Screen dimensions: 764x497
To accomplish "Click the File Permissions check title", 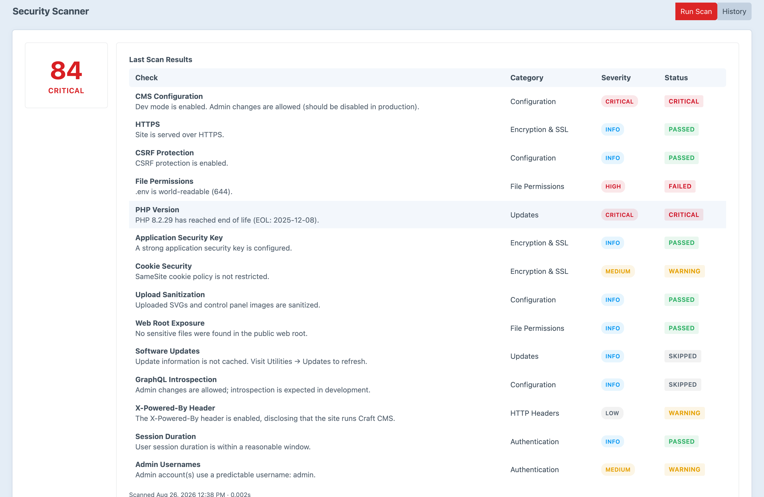I will (164, 181).
